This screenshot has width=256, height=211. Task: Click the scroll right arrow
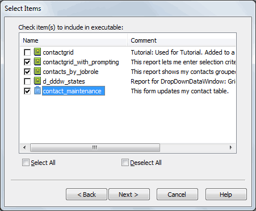(230, 147)
